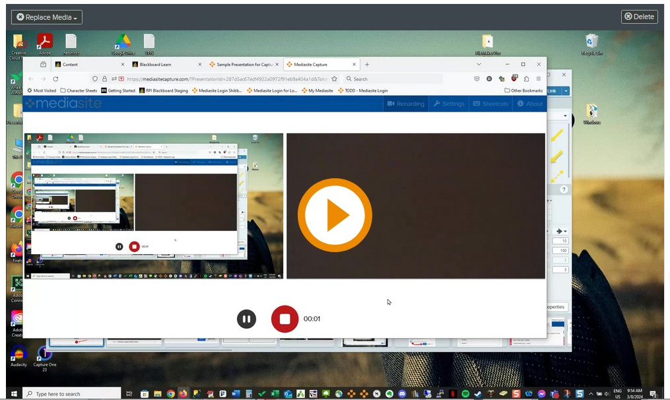The image size is (670, 400).
Task: Open the Google Drive desktop shortcut
Action: (x=123, y=44)
